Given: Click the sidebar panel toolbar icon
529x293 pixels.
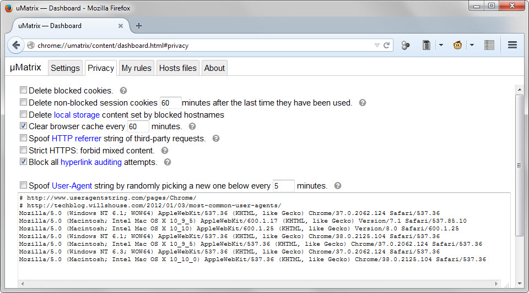Looking at the screenshot, I should tap(489, 45).
